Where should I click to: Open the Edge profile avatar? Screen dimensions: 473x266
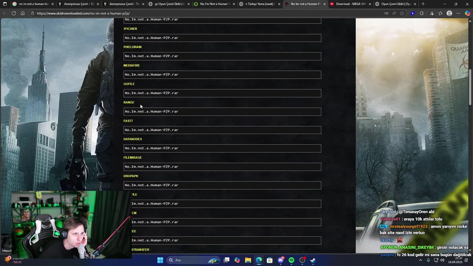(449, 13)
